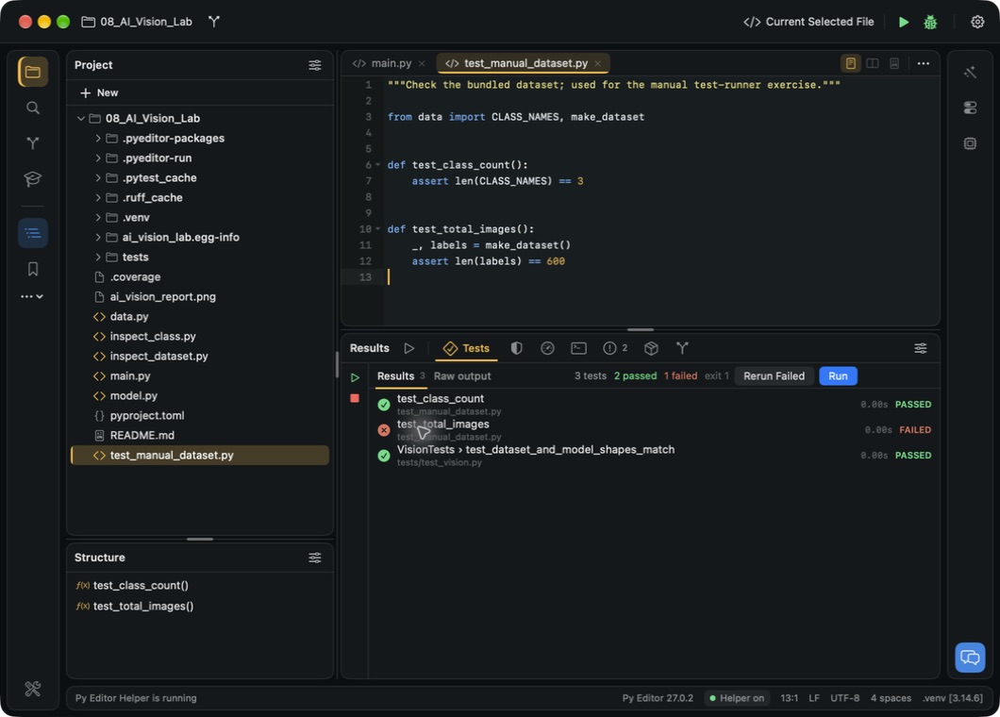The image size is (1000, 717).
Task: Open Current Selected File run configuration
Action: 808,22
